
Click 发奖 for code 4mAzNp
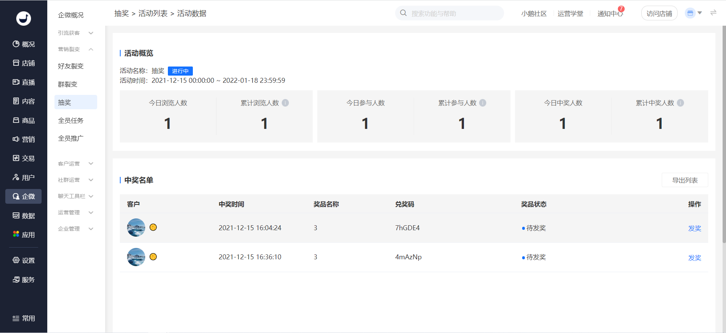click(x=695, y=258)
